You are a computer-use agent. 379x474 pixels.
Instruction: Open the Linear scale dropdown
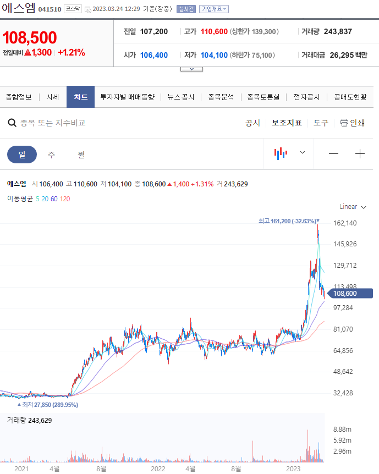click(353, 207)
